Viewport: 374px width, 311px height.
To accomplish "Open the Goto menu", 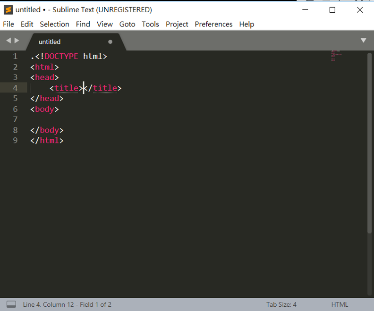I will click(127, 24).
